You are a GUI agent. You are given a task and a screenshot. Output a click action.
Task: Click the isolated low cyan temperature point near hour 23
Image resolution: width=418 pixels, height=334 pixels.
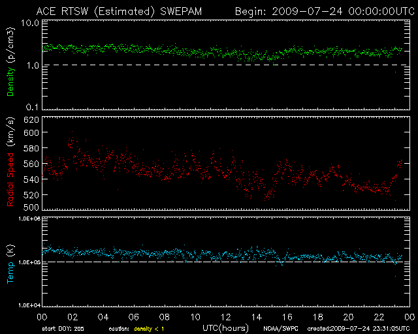395,276
